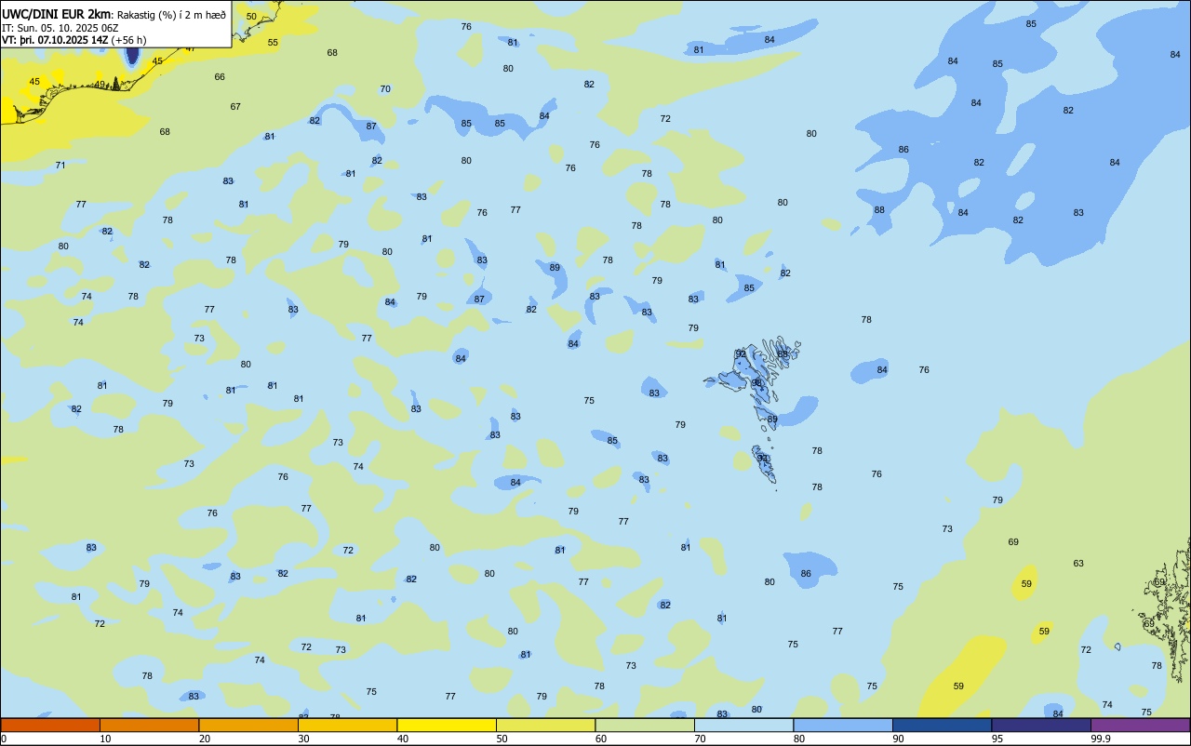1191x746 pixels.
Task: Click the 90 legend tick label
Action: click(899, 739)
